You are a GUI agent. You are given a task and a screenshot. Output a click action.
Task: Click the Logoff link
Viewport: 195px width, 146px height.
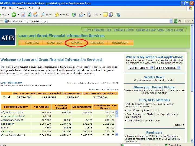(179, 30)
